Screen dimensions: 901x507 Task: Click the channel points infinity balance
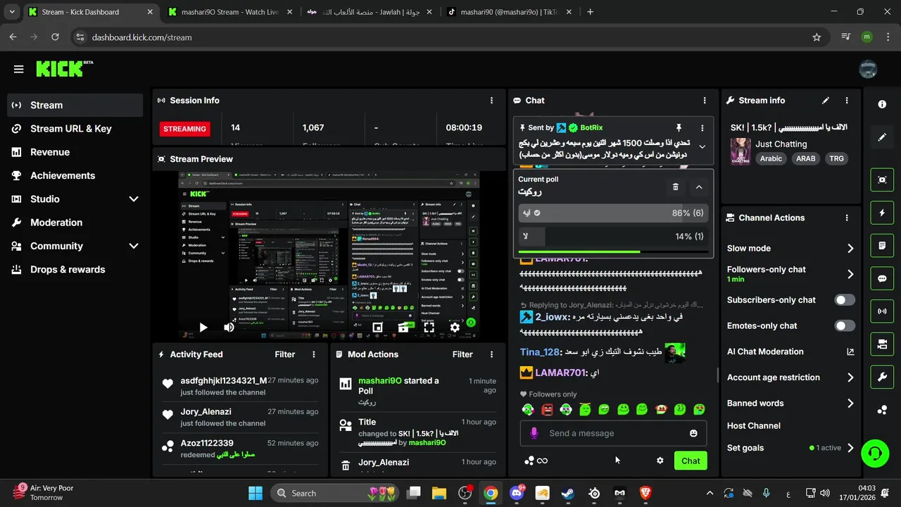tap(536, 461)
